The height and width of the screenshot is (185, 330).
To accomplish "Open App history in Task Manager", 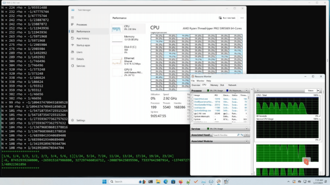I will (x=89, y=38).
